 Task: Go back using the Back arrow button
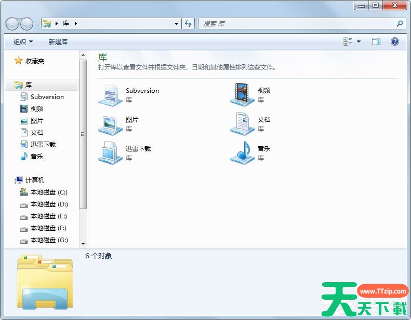(x=12, y=24)
